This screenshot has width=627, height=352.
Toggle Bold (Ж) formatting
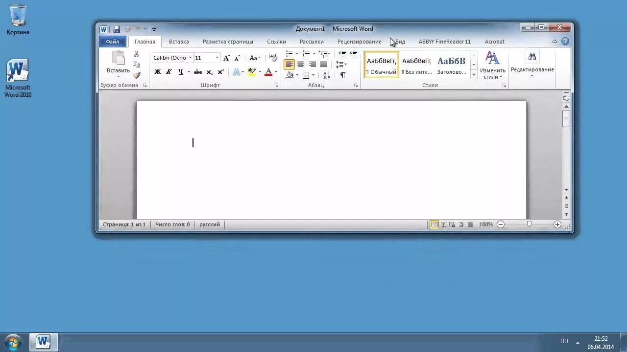coord(158,72)
